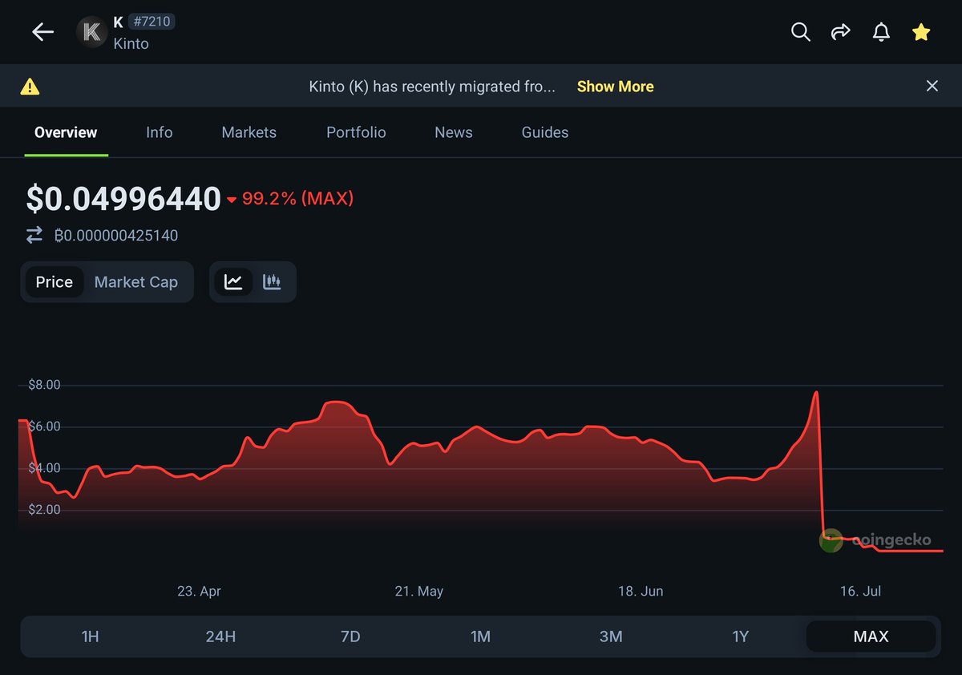Dismiss the migration notice banner
The image size is (962, 675).
tap(932, 86)
